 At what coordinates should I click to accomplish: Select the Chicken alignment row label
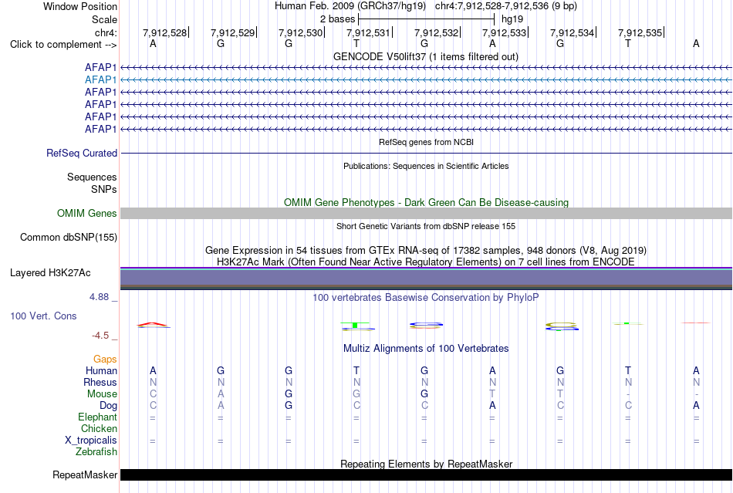[99, 428]
